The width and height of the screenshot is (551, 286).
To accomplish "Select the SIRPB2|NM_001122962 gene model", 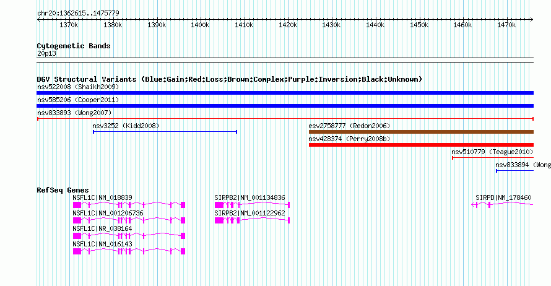I will [252, 220].
